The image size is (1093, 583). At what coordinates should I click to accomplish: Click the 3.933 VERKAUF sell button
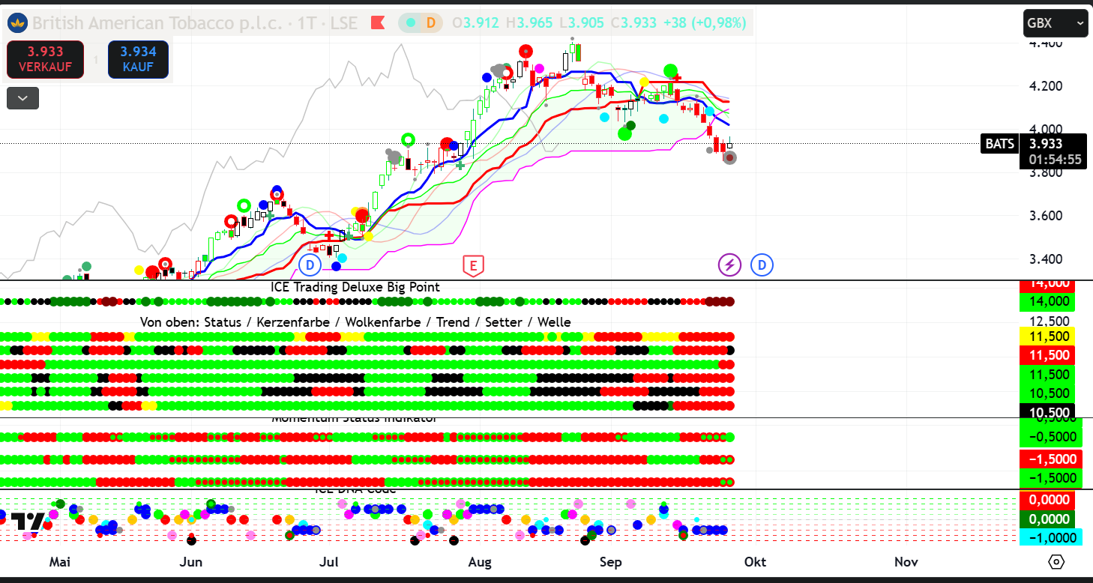[45, 59]
